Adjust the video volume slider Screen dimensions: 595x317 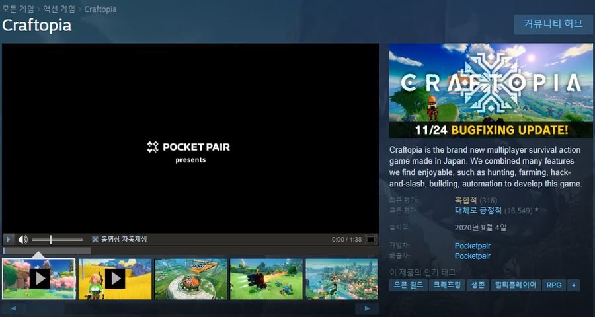click(57, 240)
